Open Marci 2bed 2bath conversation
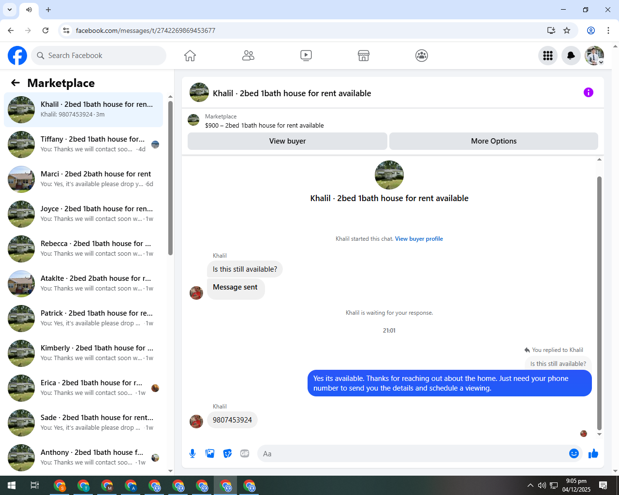This screenshot has height=495, width=619. (83, 179)
